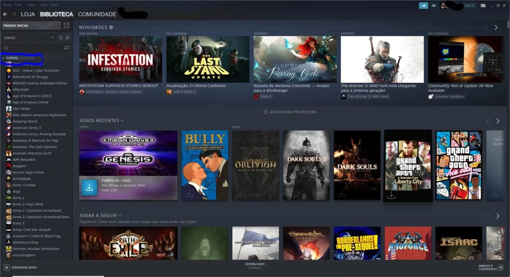This screenshot has width=510, height=277.
Task: Open wallet balance R$0,95
Action: [470, 6]
